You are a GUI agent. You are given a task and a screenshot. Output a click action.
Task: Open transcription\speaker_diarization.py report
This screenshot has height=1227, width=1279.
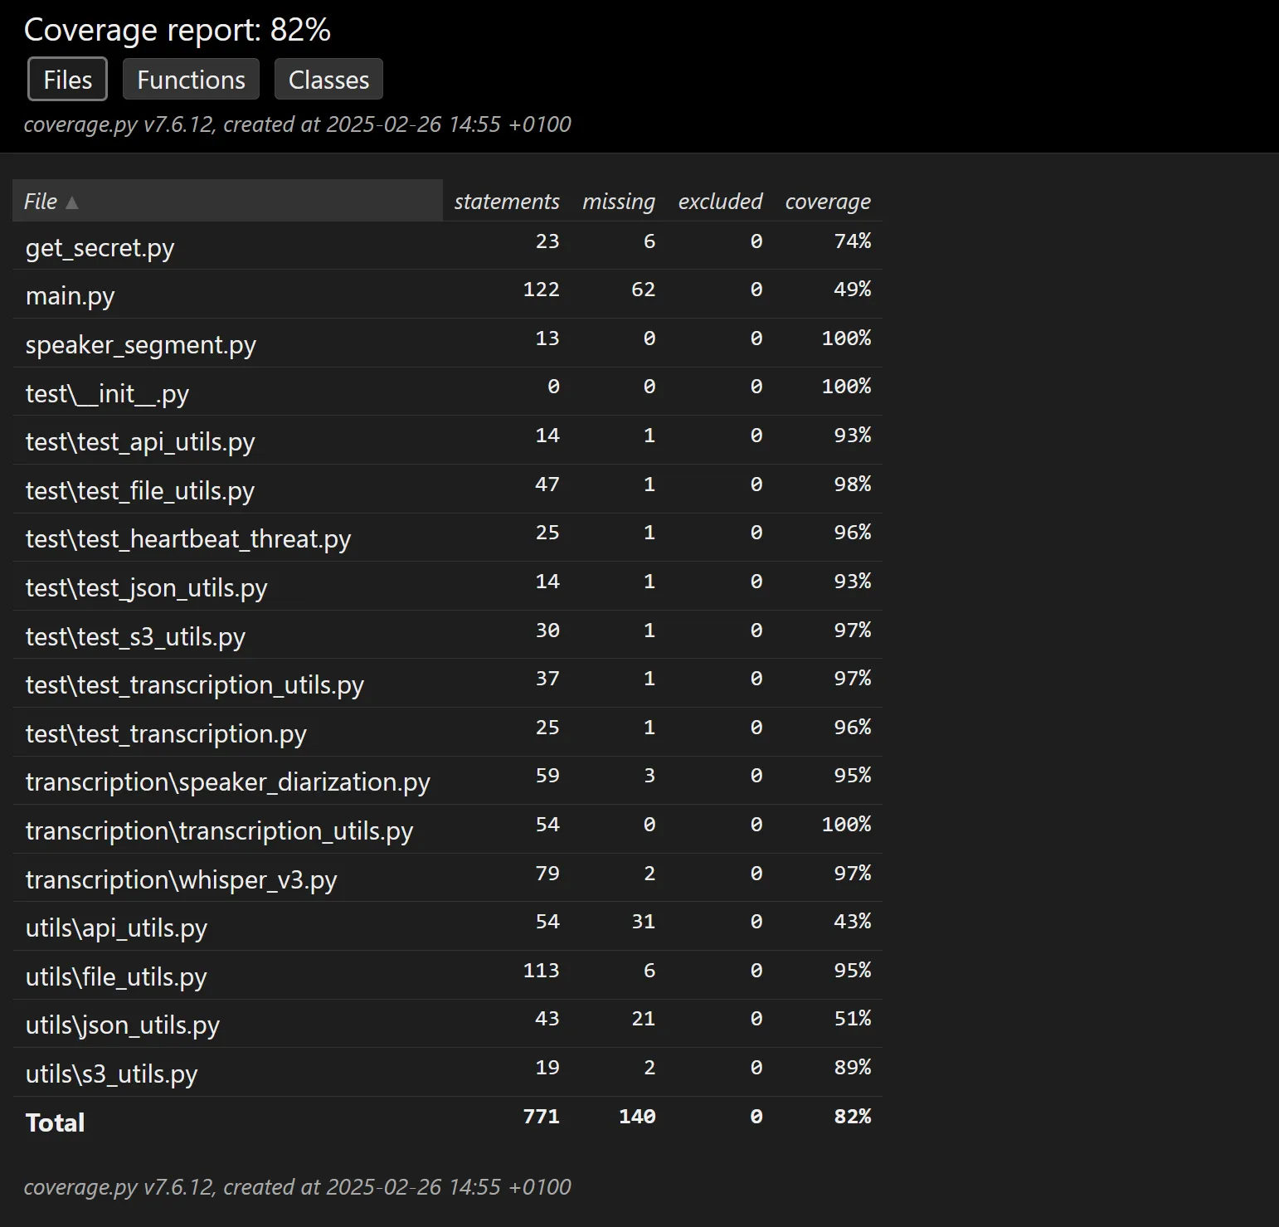coord(227,782)
